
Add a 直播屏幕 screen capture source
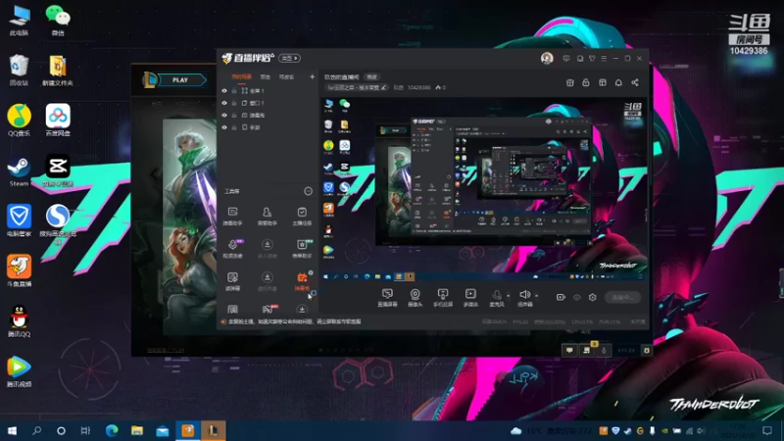[x=387, y=298]
